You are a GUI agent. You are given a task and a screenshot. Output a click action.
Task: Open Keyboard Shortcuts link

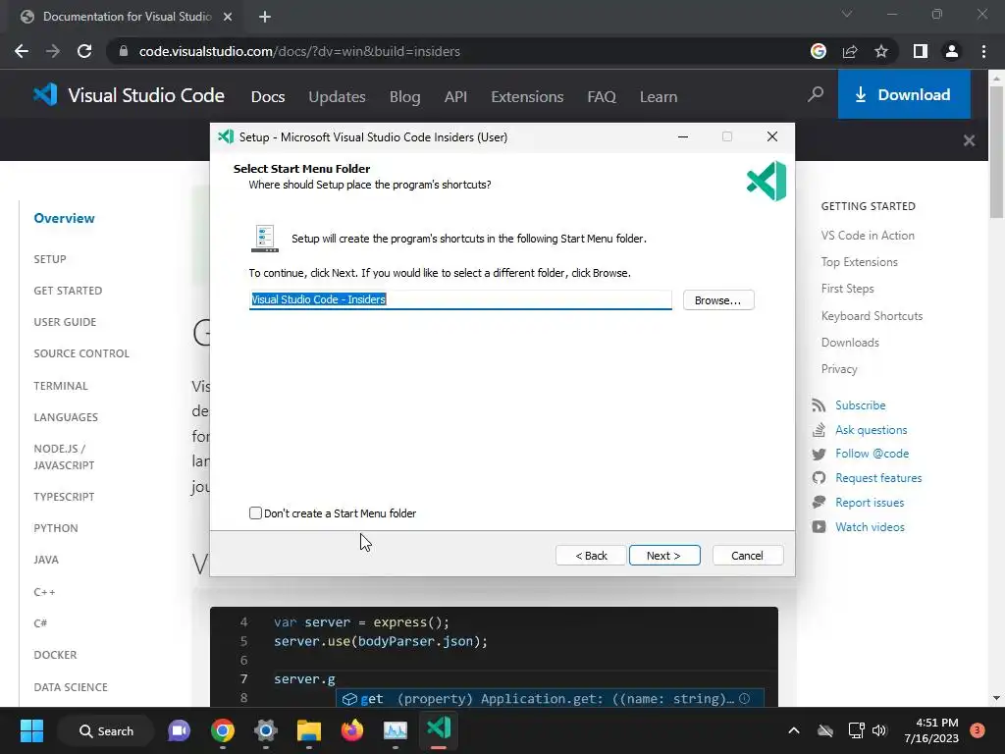[x=872, y=316]
